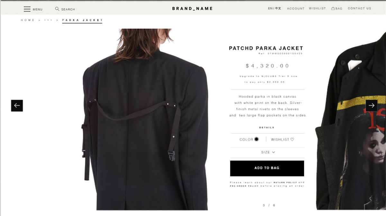Screen dimensions: 386x216
Task: Open WISHLIST in top navigation
Action: [317, 8]
